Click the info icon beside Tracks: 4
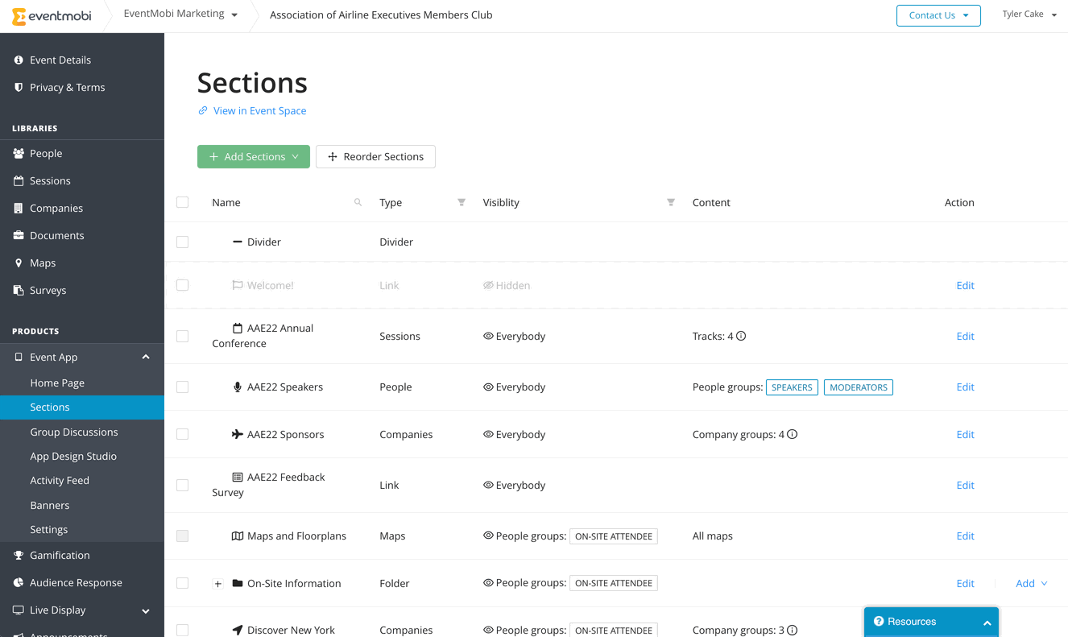This screenshot has width=1068, height=637. (x=741, y=336)
